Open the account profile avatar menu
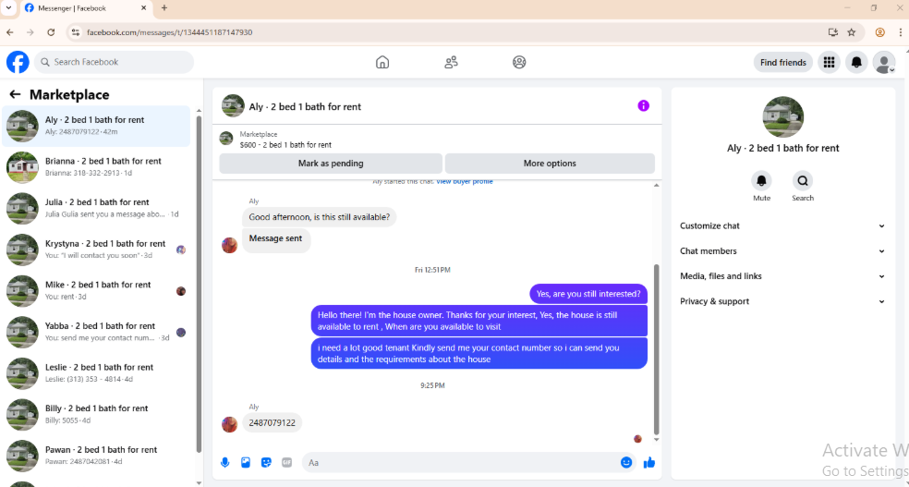 point(883,62)
